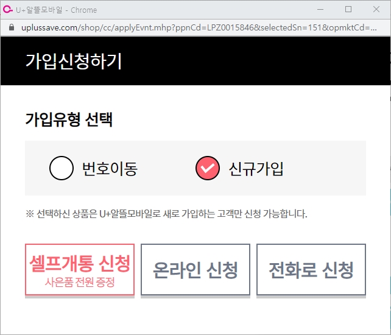
Task: Click the notice text starting with ※ 선택하신 상품은
Action: (x=166, y=214)
